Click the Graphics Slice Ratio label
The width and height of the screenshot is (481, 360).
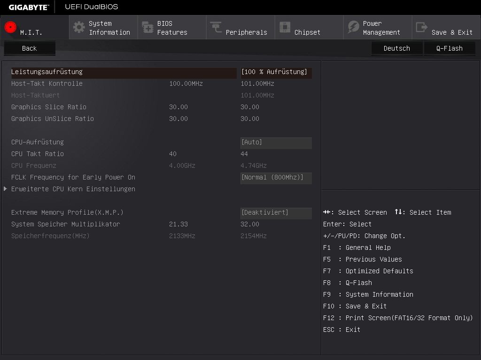click(x=49, y=107)
